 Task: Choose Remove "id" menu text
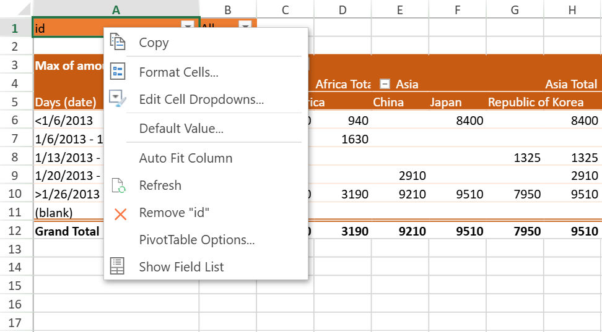[x=174, y=213]
